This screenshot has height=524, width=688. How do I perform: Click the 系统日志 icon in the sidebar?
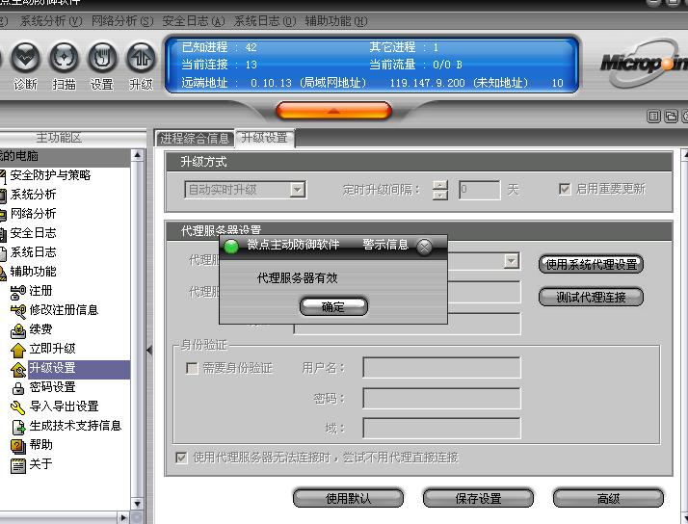[x=2, y=253]
